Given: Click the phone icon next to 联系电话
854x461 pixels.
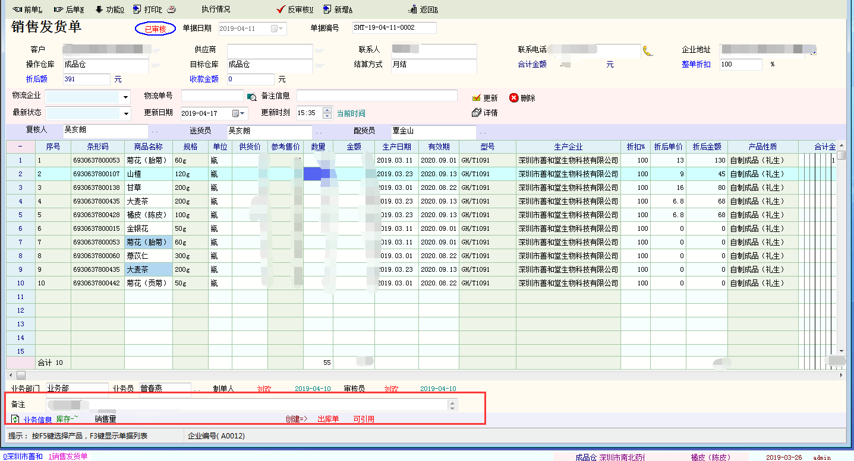Looking at the screenshot, I should (x=648, y=51).
